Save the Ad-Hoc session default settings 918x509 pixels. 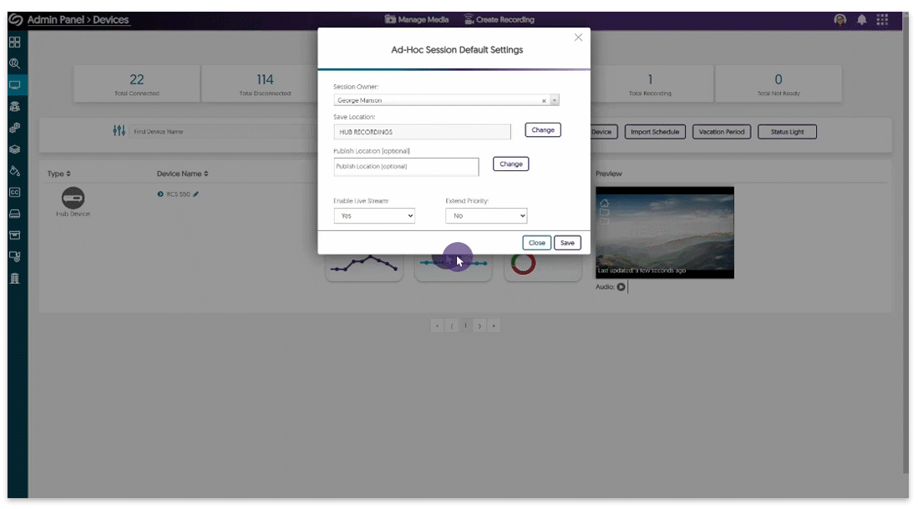(567, 242)
